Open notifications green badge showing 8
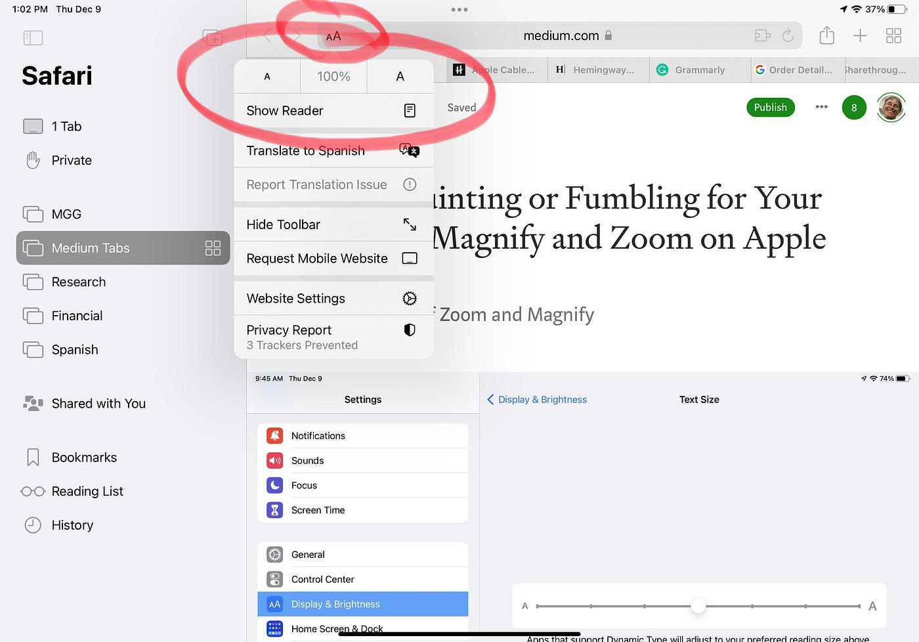 [x=854, y=108]
